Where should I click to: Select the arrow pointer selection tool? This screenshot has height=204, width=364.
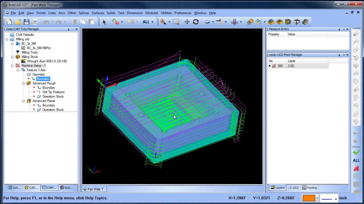[x=104, y=22]
